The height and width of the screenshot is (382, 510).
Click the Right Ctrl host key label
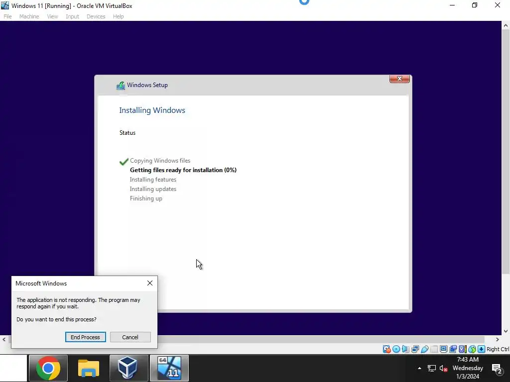click(498, 349)
